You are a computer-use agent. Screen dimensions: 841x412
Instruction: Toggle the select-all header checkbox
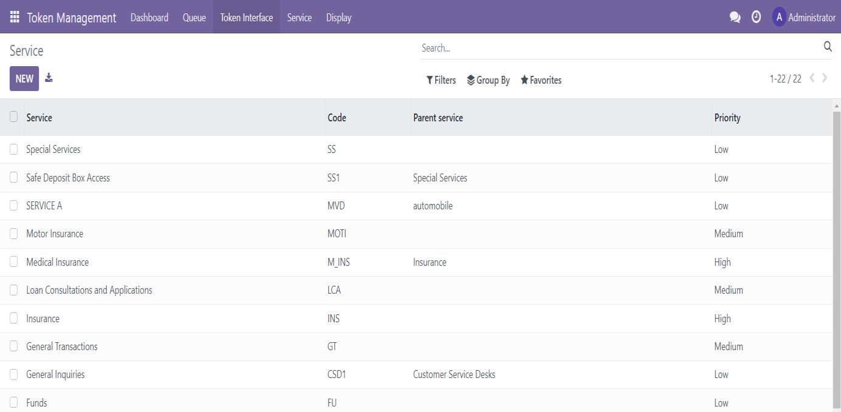(13, 117)
